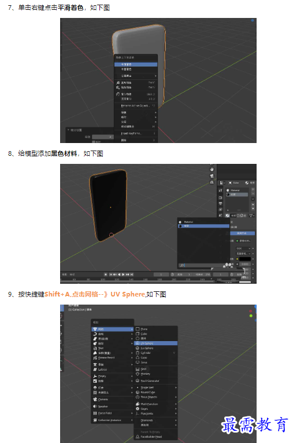The width and height of the screenshot is (293, 443).
Task: Switch orthographic view grid icon
Action: 212,182
